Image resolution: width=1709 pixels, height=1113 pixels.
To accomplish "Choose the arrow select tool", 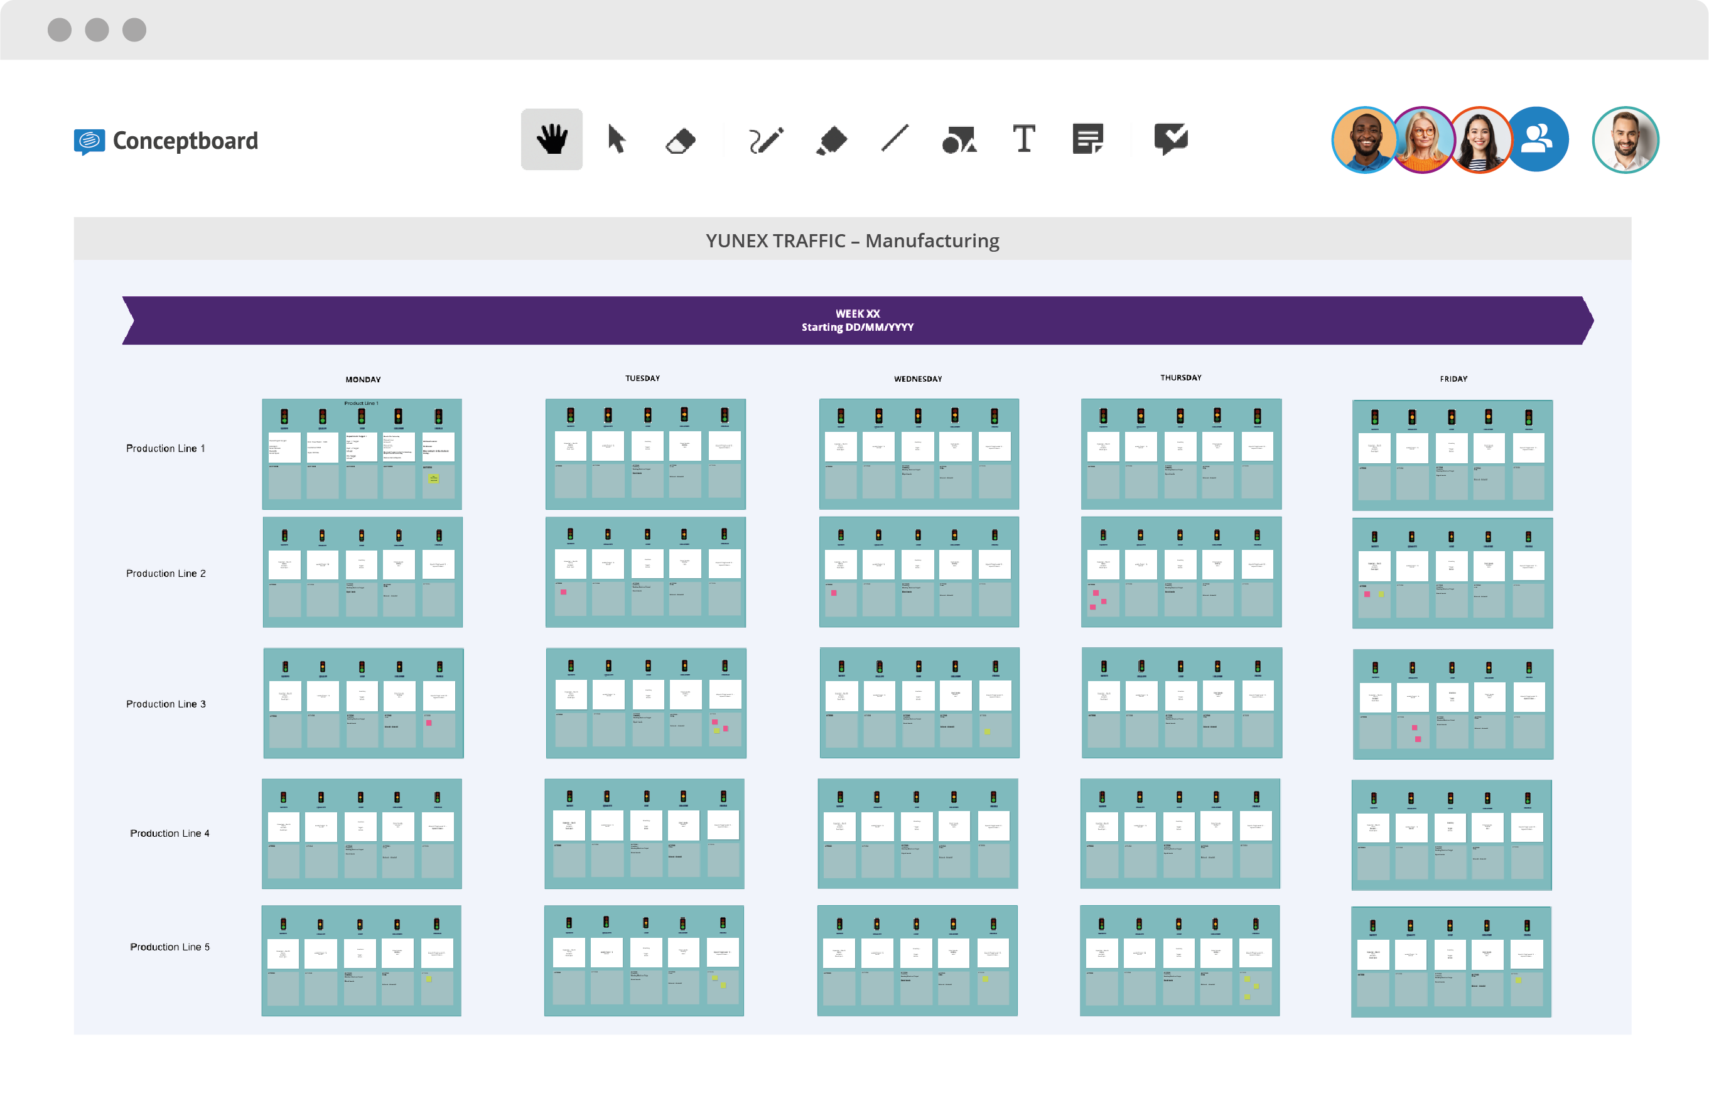I will click(616, 139).
